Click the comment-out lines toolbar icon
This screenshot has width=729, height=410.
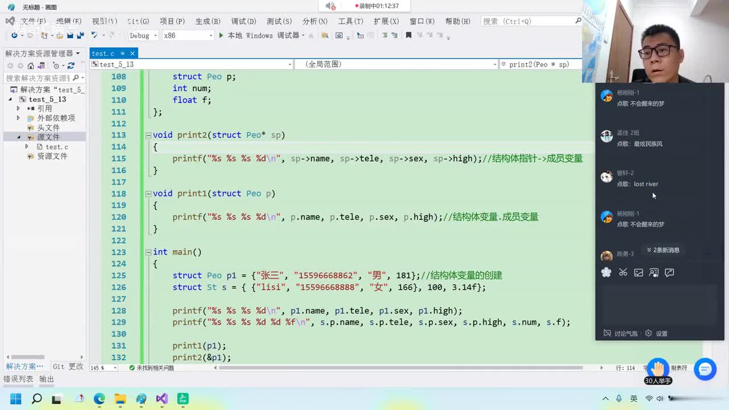click(384, 35)
